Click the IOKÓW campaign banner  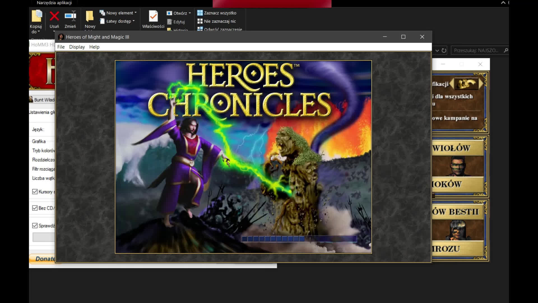pos(458,184)
